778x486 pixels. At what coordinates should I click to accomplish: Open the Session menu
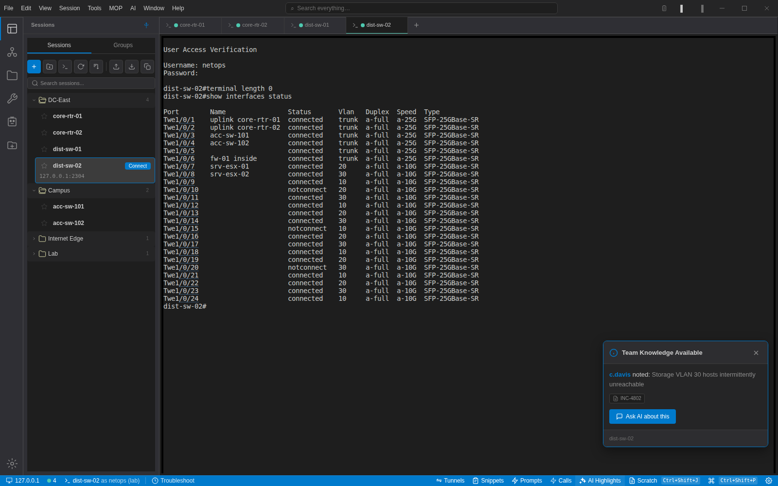(x=70, y=8)
